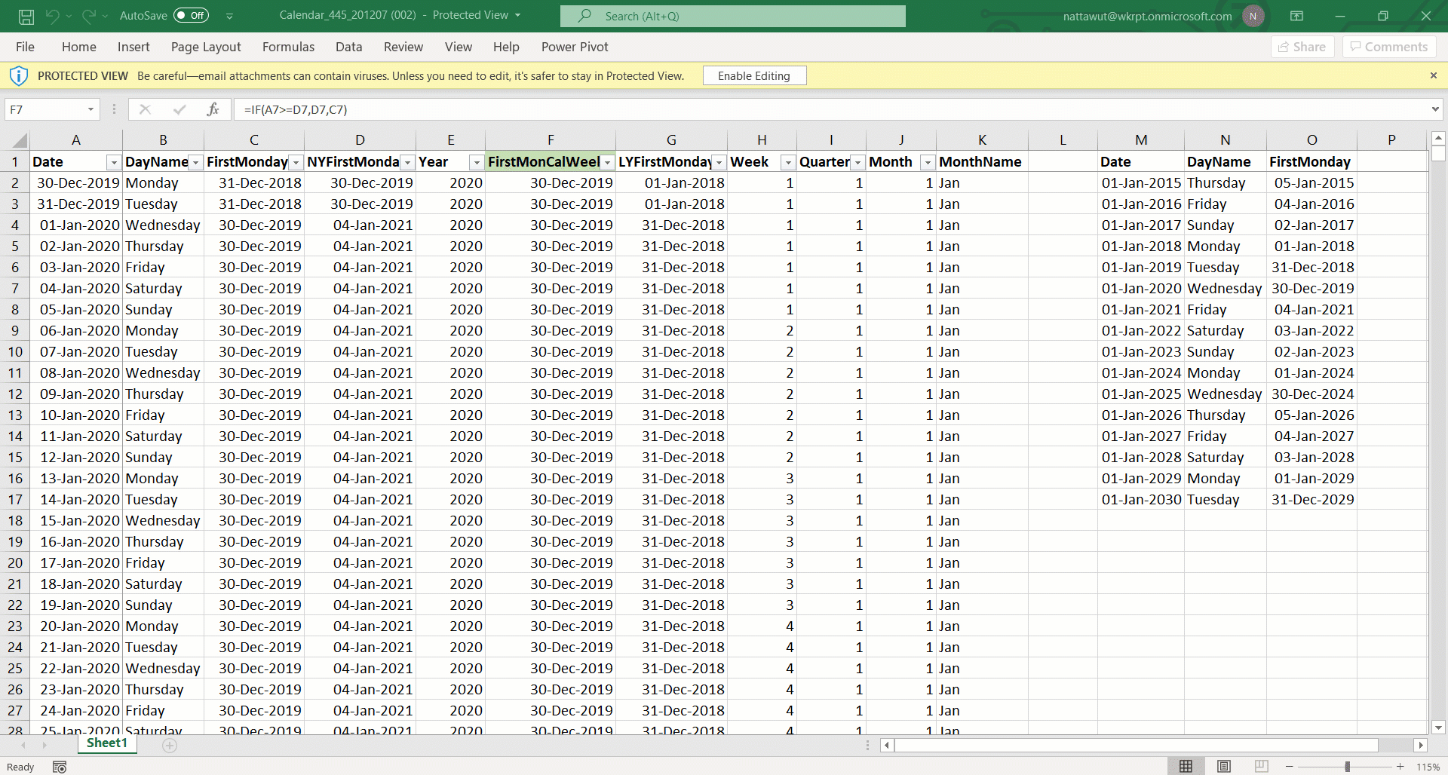1448x775 pixels.
Task: Click the zoom slider handle
Action: 1347,767
